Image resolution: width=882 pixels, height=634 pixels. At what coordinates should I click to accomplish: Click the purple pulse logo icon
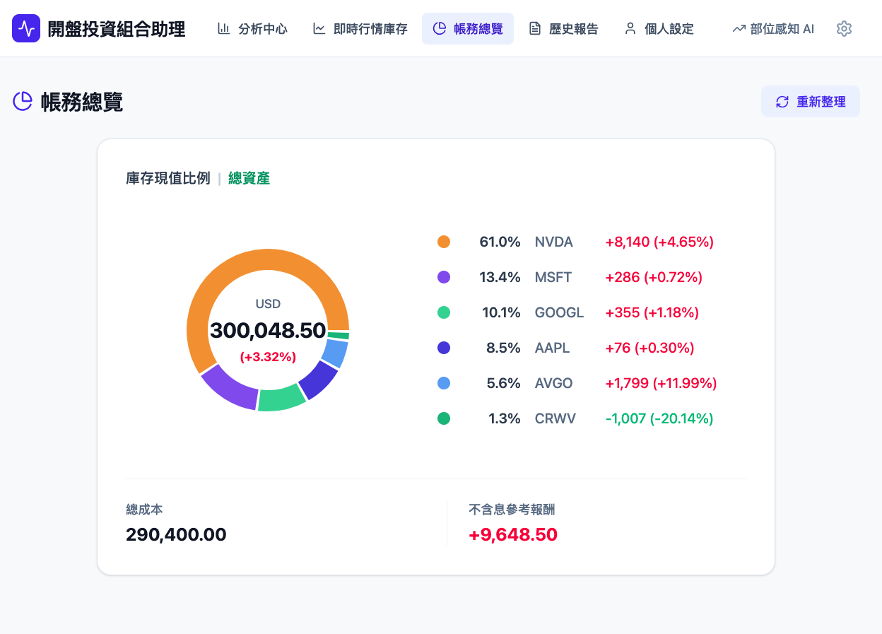pyautogui.click(x=26, y=29)
